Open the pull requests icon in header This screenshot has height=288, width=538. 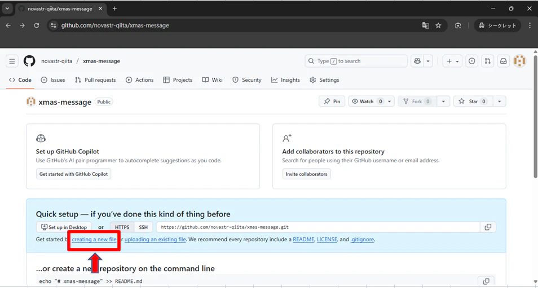(x=488, y=61)
